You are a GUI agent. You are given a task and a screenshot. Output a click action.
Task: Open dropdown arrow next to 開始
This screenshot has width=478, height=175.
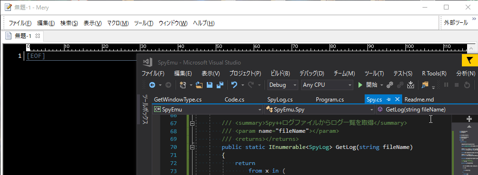coord(382,85)
